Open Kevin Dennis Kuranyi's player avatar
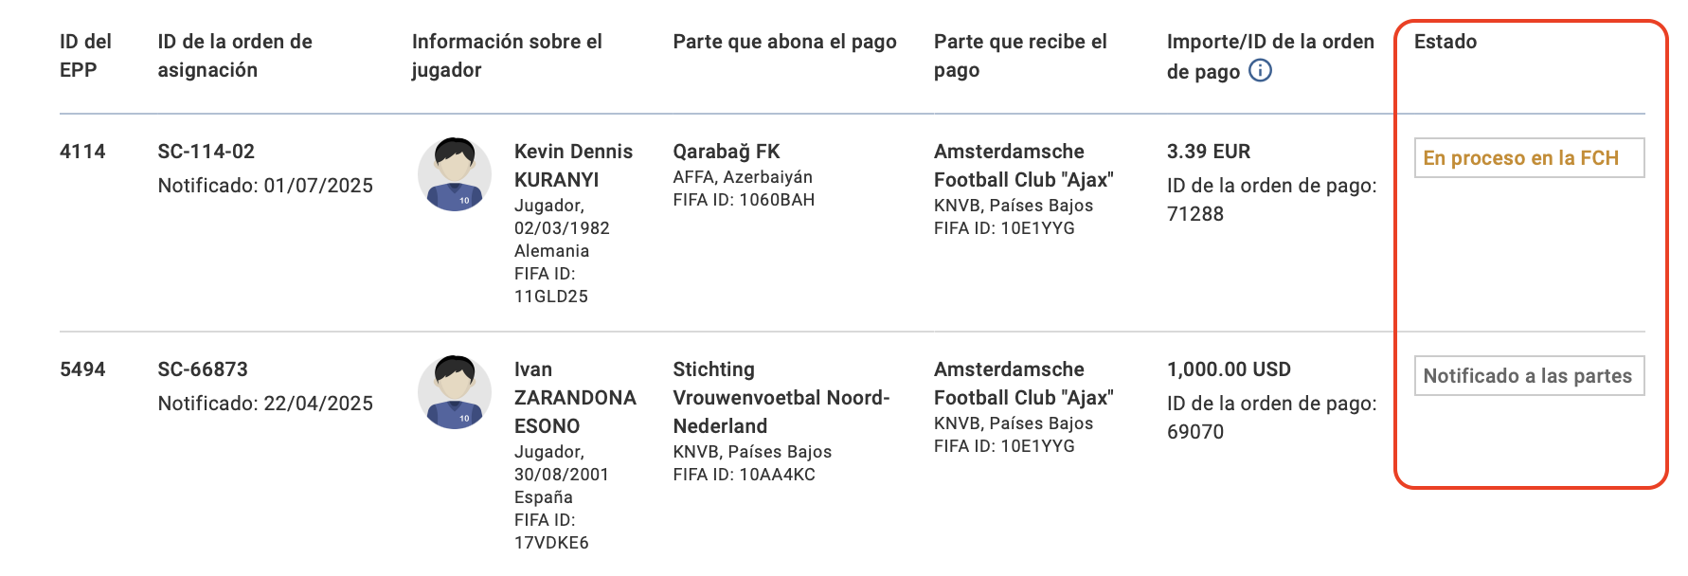This screenshot has height=576, width=1688. [x=455, y=174]
